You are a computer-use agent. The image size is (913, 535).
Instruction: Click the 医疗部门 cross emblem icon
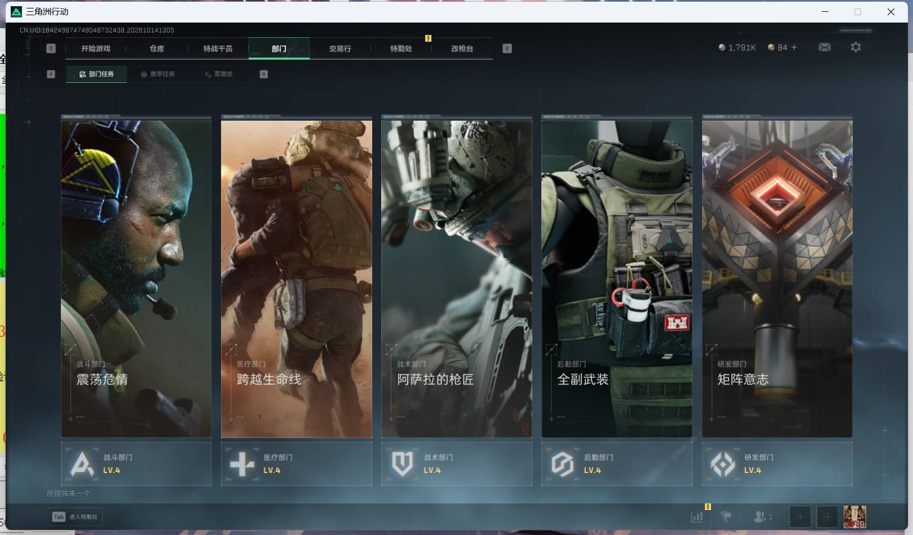pyautogui.click(x=242, y=464)
